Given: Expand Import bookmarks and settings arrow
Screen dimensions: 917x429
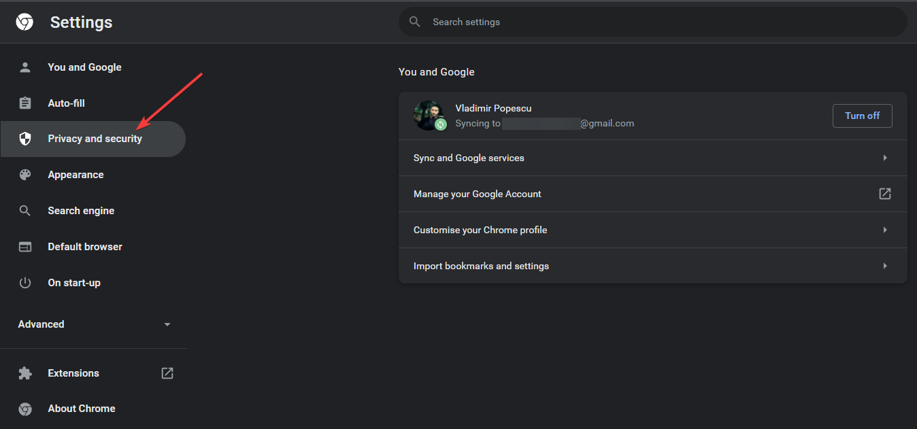Looking at the screenshot, I should 885,266.
